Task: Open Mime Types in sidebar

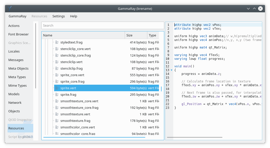Action: click(20, 85)
